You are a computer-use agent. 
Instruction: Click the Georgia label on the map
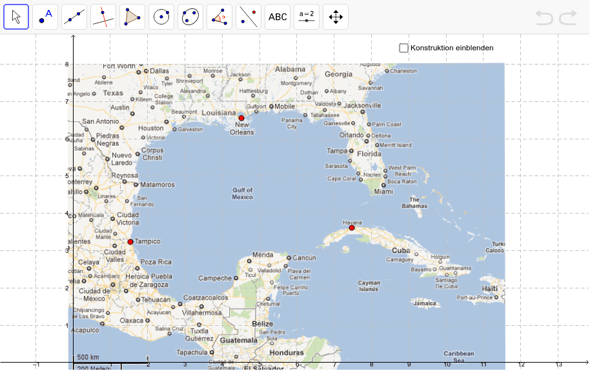(339, 74)
